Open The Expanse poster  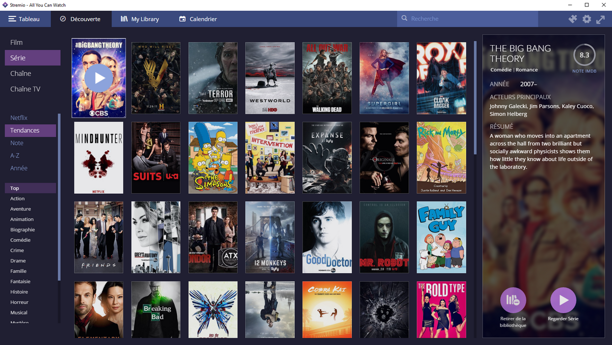tap(327, 158)
